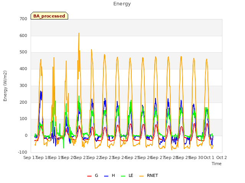Viewport: 245px width, 183px height.
Task: Click the 500 y-axis tick label
Action: click(23, 52)
